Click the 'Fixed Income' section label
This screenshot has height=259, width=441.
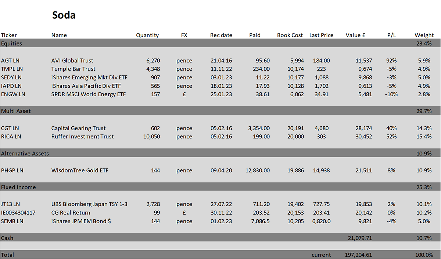18,187
